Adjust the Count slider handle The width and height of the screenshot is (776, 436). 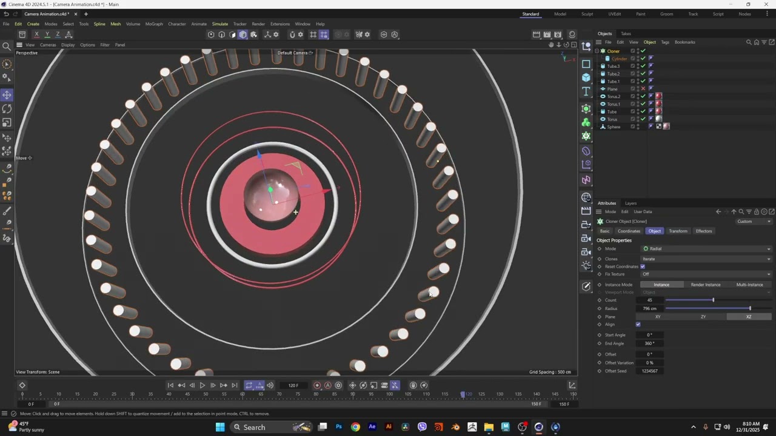coord(713,300)
